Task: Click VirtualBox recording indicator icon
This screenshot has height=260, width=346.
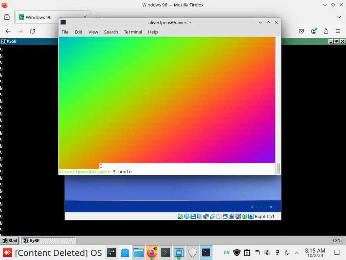Action: pos(231,216)
